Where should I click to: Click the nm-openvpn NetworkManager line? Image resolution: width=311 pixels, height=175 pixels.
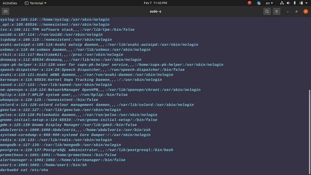click(x=101, y=89)
